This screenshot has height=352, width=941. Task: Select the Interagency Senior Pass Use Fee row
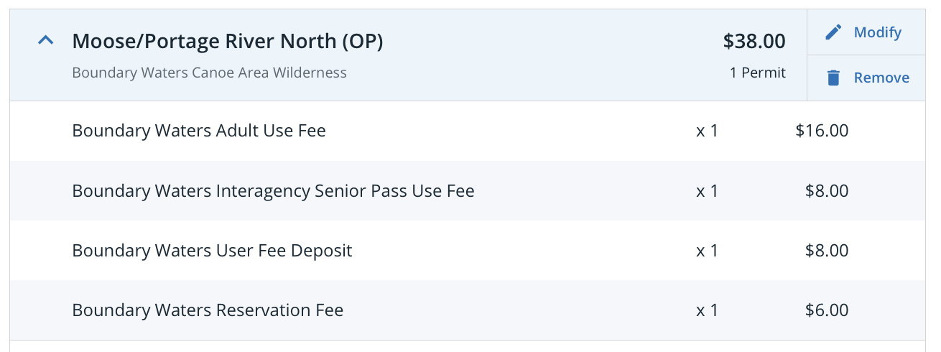click(x=467, y=191)
